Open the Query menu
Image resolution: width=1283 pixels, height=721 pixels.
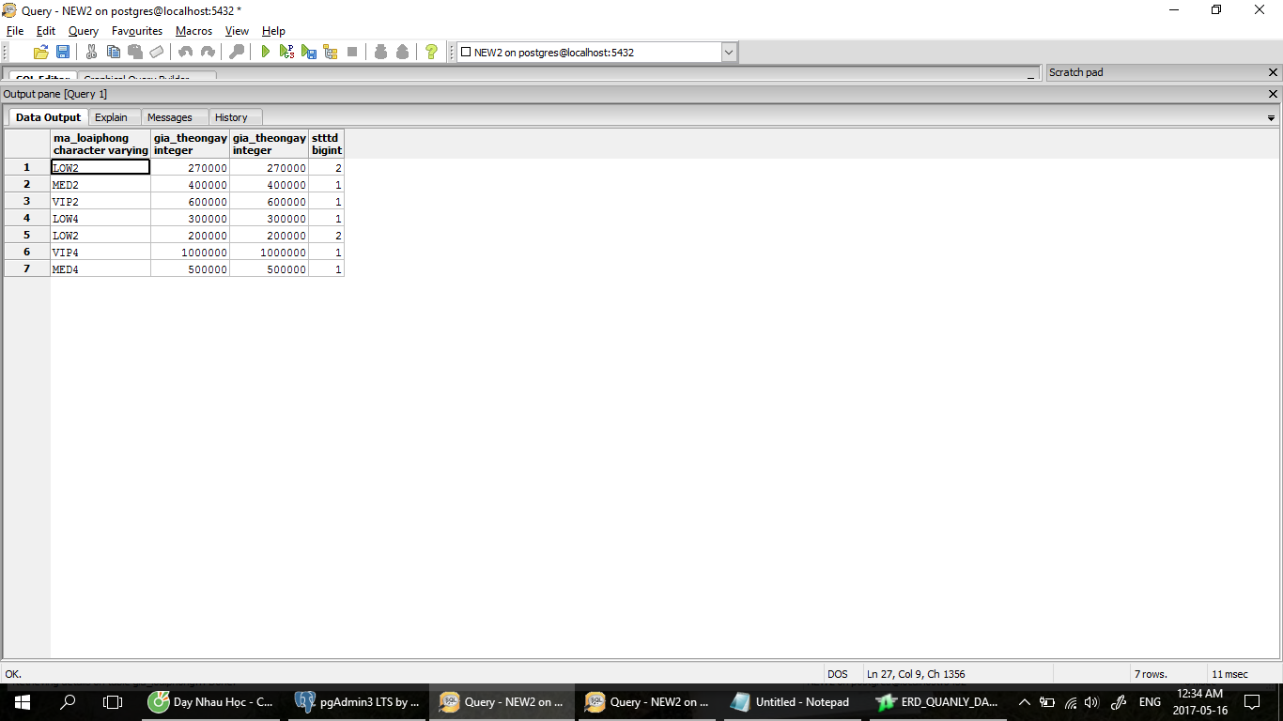(83, 31)
